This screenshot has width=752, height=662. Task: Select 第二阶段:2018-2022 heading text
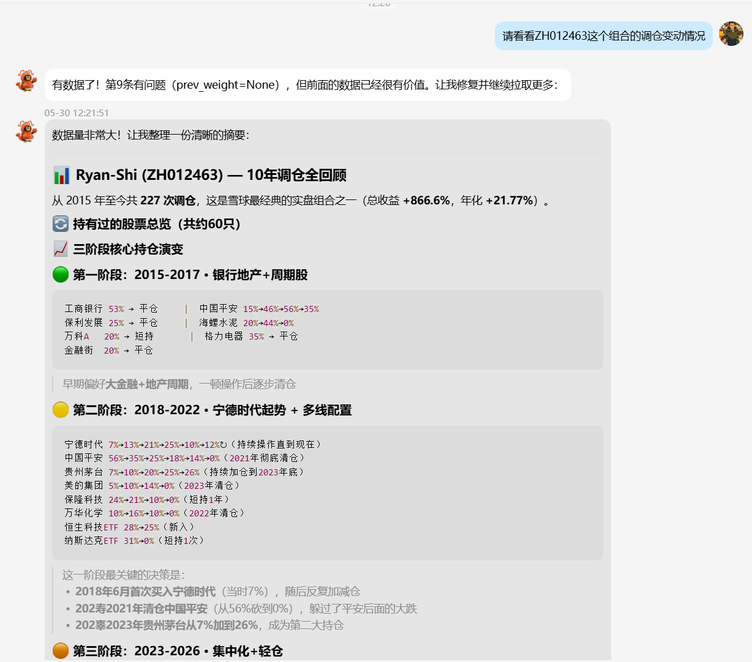pos(212,410)
